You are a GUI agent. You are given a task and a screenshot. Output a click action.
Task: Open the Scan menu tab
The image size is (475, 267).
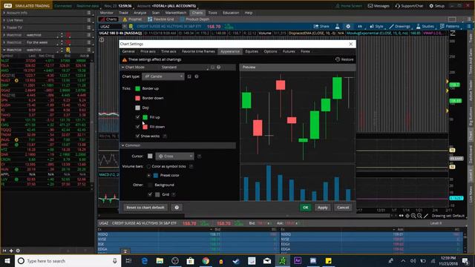pyautogui.click(x=156, y=13)
